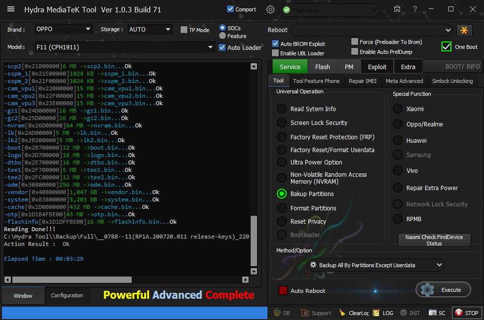Choose Oppo/Realme special function
Screen dimensions: 484x320
coord(398,124)
